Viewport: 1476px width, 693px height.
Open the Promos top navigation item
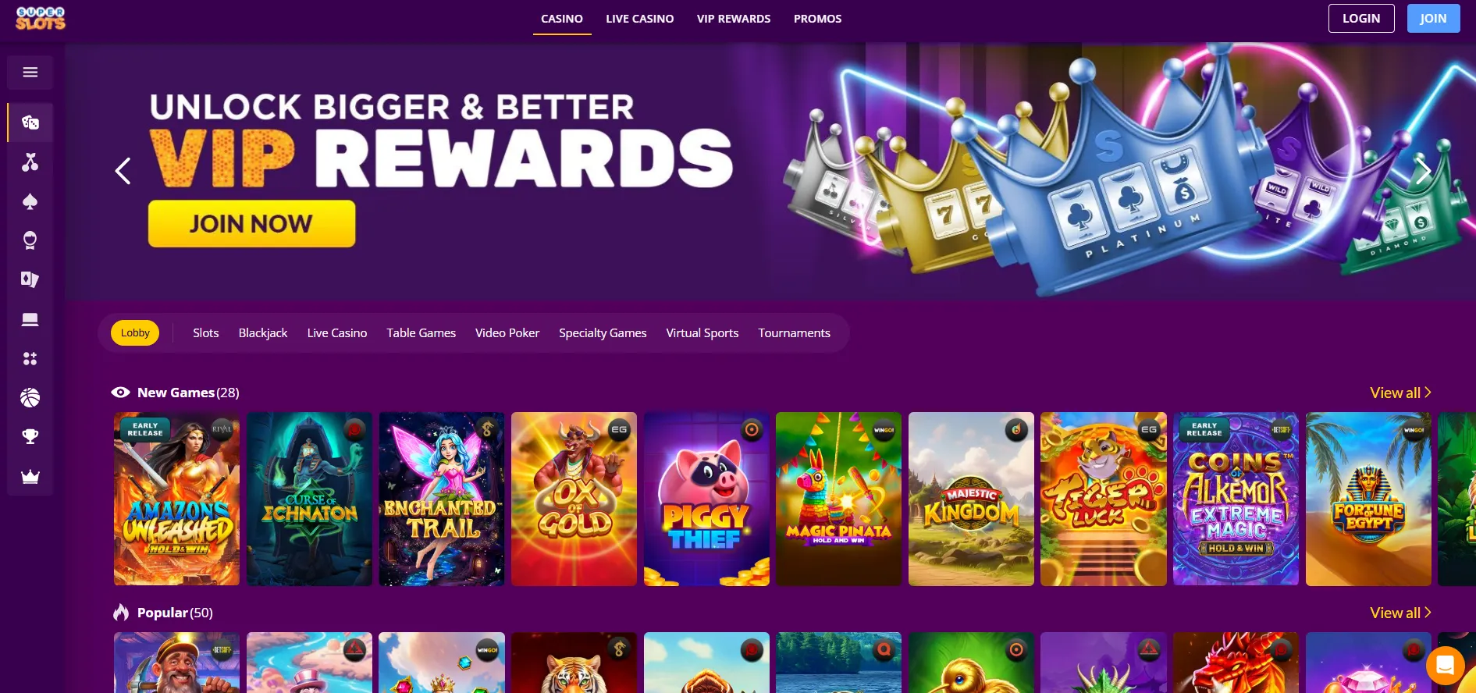point(817,19)
